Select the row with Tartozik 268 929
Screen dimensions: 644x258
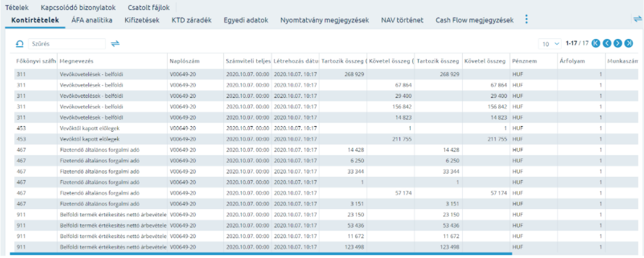click(327, 74)
